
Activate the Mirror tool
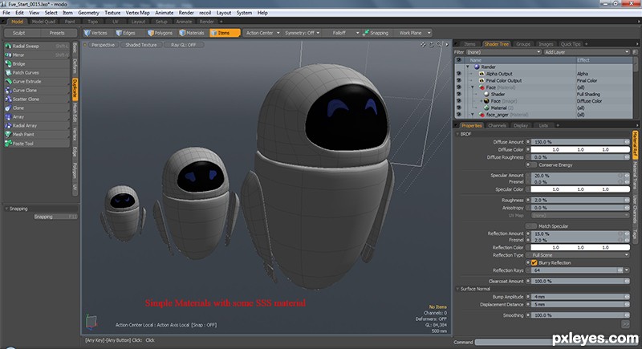[x=37, y=55]
